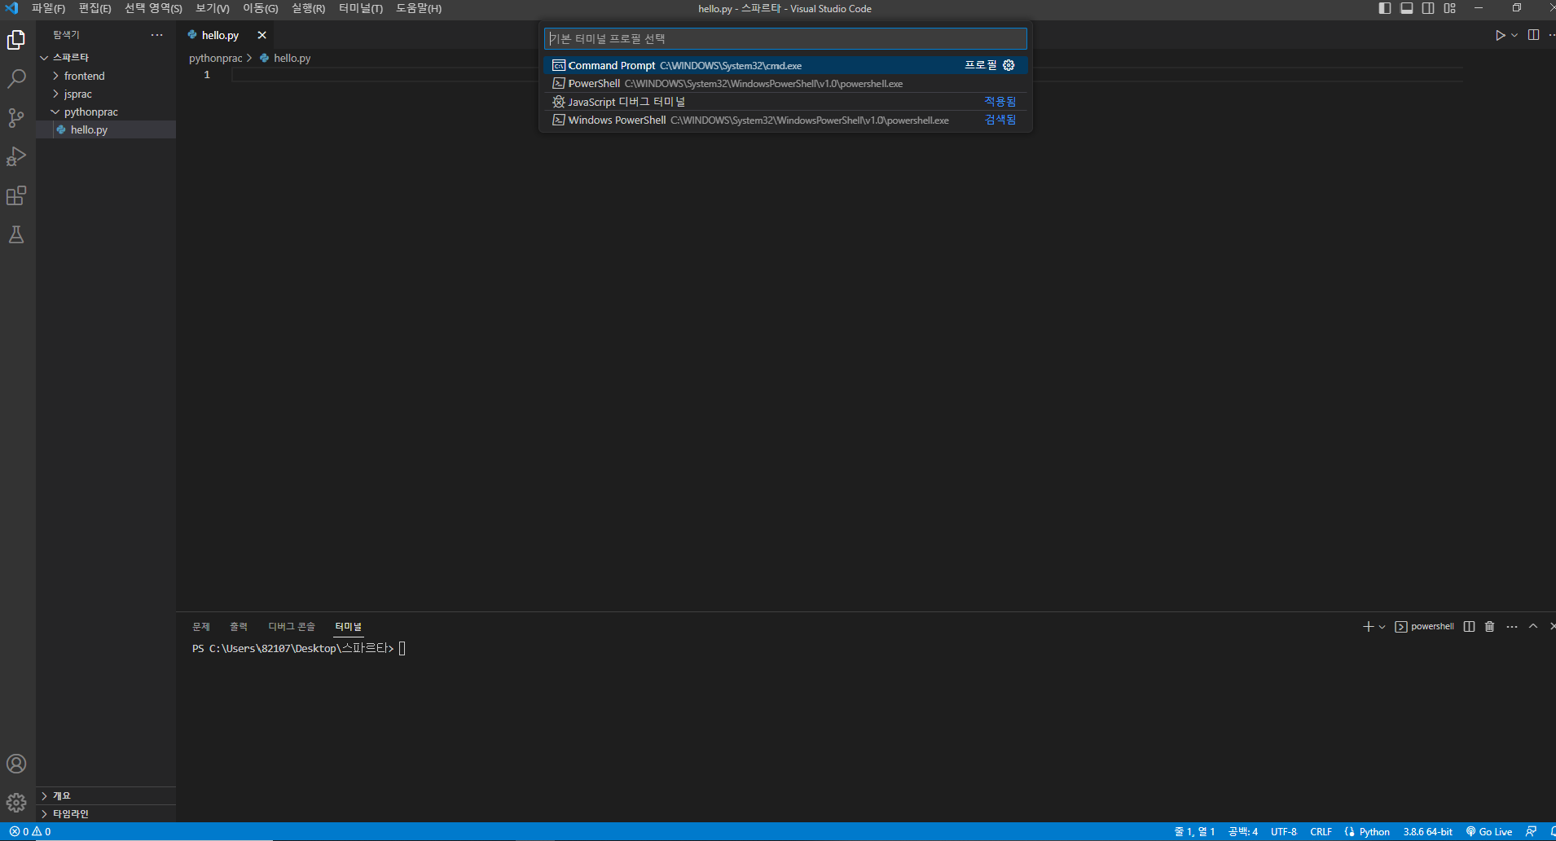Change file encoding UTF-8
1556x841 pixels.
1283,832
